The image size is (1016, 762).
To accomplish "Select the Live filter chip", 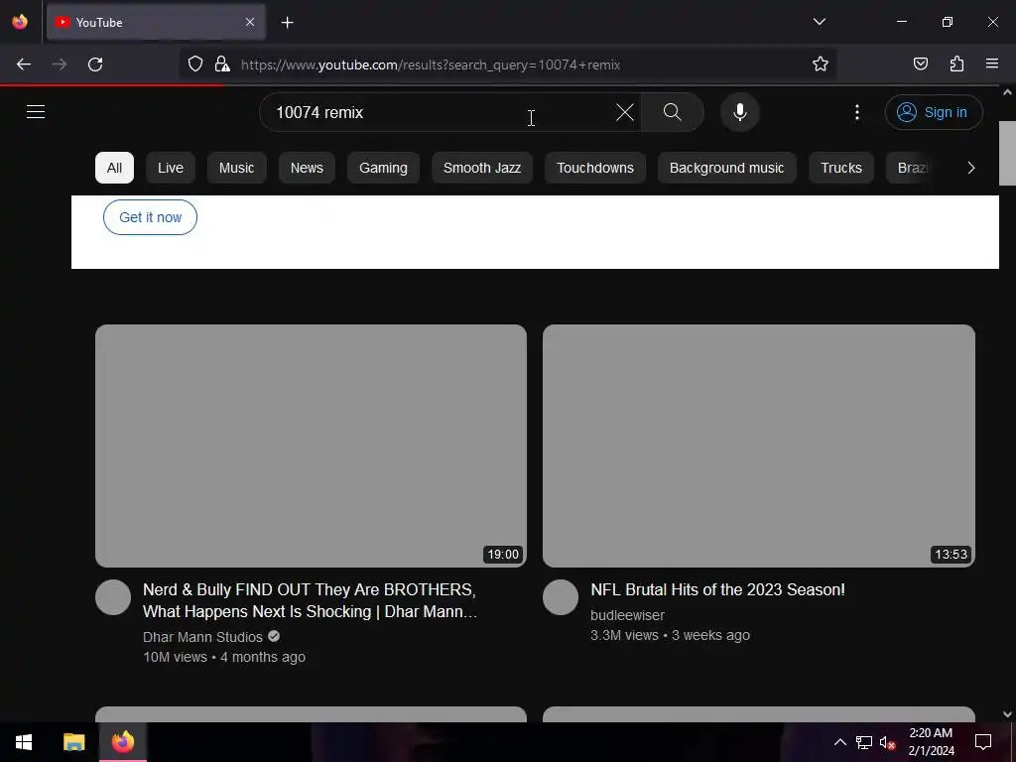I will pos(171,168).
